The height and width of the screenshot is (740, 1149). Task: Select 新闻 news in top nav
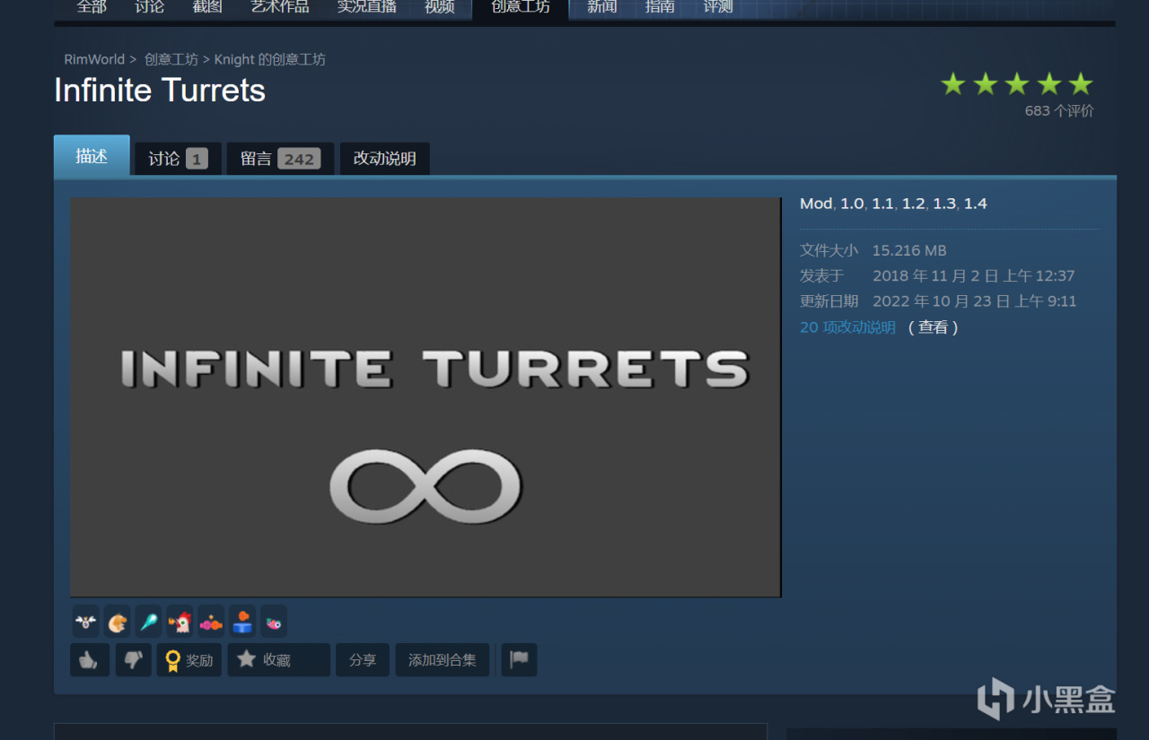(601, 7)
